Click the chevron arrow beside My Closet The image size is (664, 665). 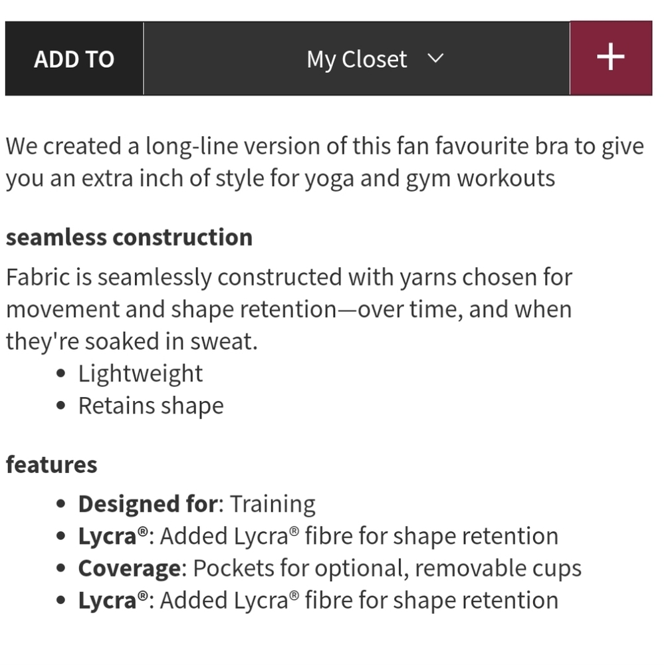pos(435,59)
